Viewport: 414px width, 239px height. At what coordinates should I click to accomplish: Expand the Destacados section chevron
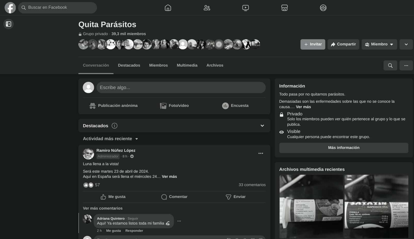tap(262, 126)
